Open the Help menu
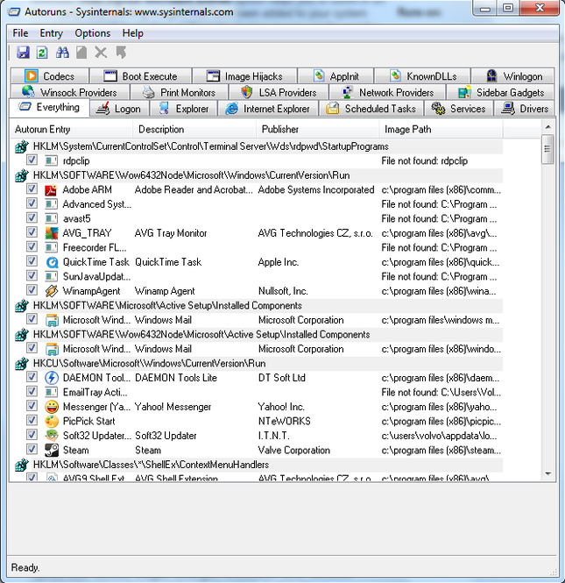 coord(132,33)
